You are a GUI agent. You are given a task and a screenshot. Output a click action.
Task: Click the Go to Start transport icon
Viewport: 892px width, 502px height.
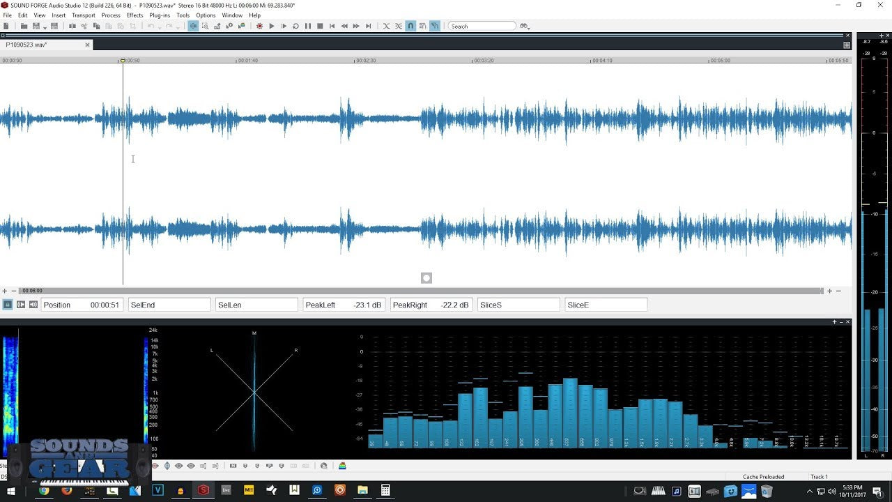pos(332,26)
